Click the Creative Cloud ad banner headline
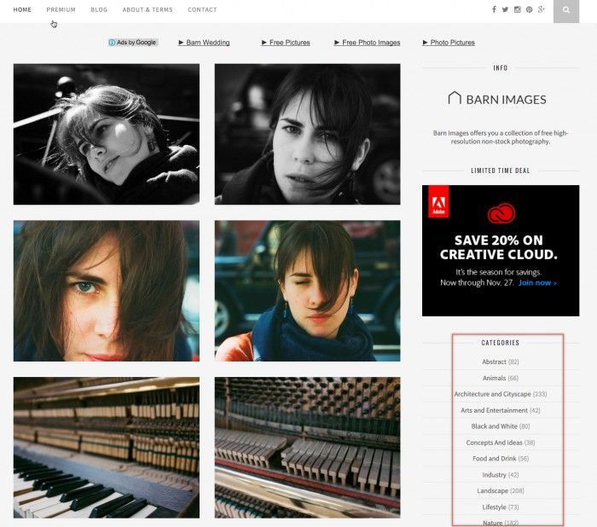The image size is (597, 527). (499, 247)
